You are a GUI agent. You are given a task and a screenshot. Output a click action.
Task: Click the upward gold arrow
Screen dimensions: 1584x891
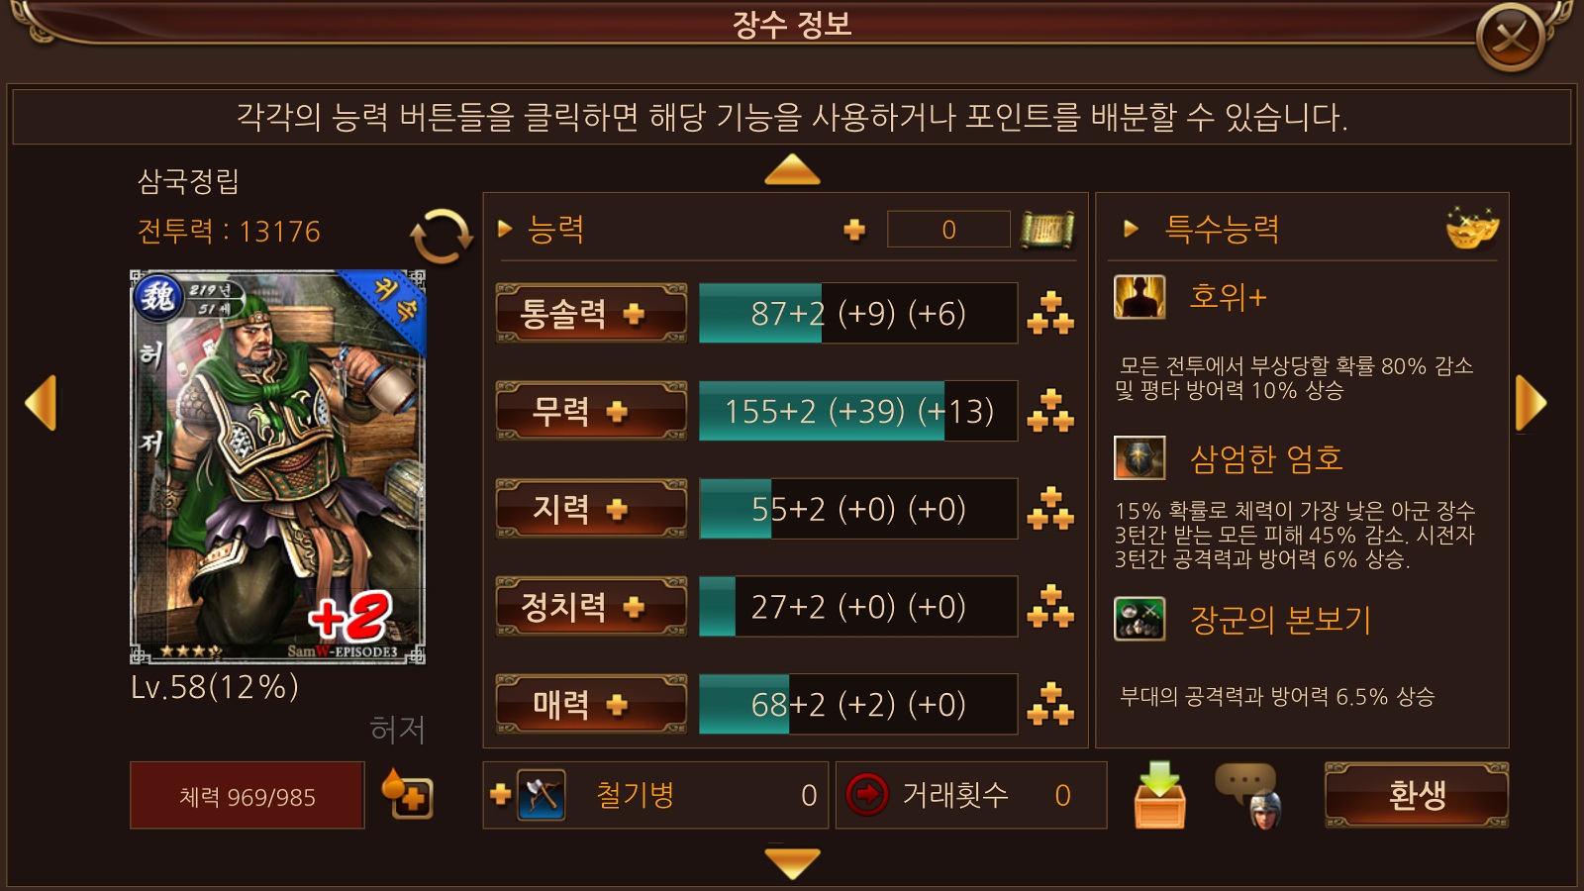[x=792, y=170]
